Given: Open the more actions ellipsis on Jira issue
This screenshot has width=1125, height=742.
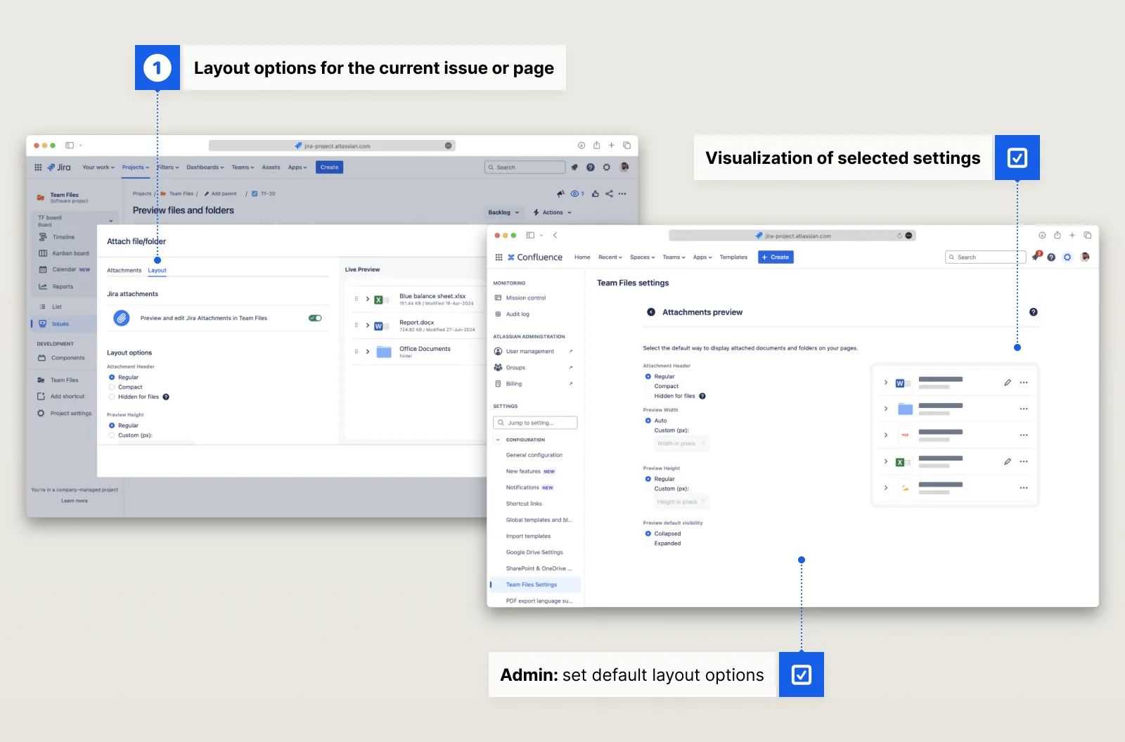Looking at the screenshot, I should [622, 193].
